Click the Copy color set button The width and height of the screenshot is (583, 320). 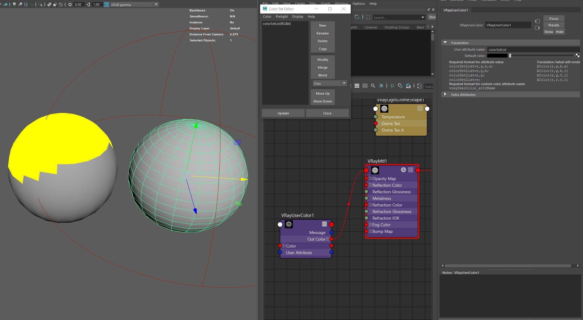tap(322, 49)
